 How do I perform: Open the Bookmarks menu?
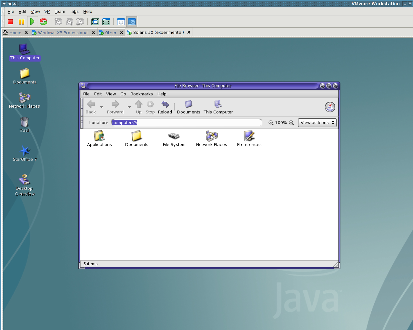pyautogui.click(x=142, y=94)
